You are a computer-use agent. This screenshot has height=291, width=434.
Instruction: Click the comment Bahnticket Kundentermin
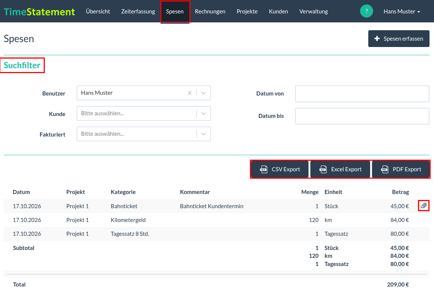(x=211, y=206)
